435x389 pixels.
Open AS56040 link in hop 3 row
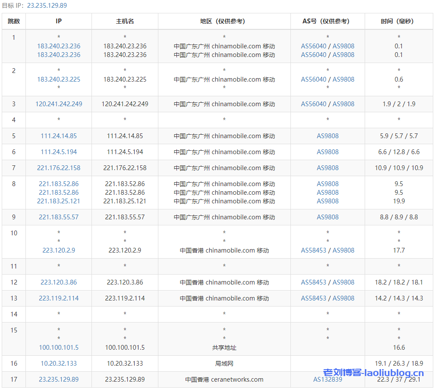tap(314, 104)
